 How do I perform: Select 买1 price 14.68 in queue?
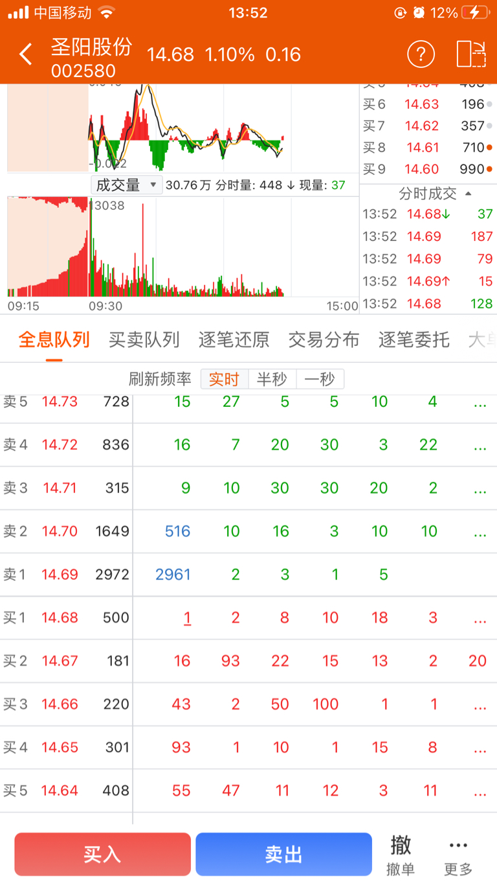pyautogui.click(x=60, y=618)
